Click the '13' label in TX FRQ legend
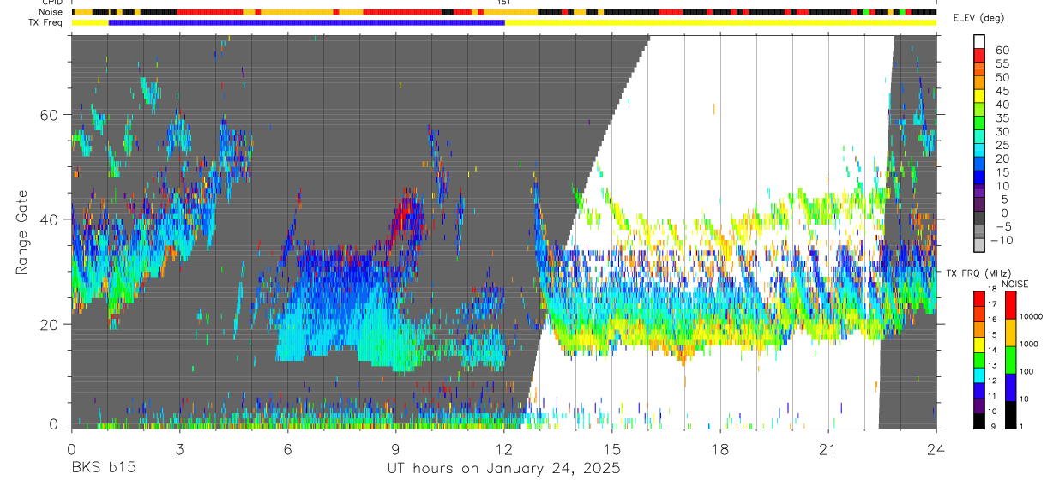The width and height of the screenshot is (1053, 486). tap(992, 365)
